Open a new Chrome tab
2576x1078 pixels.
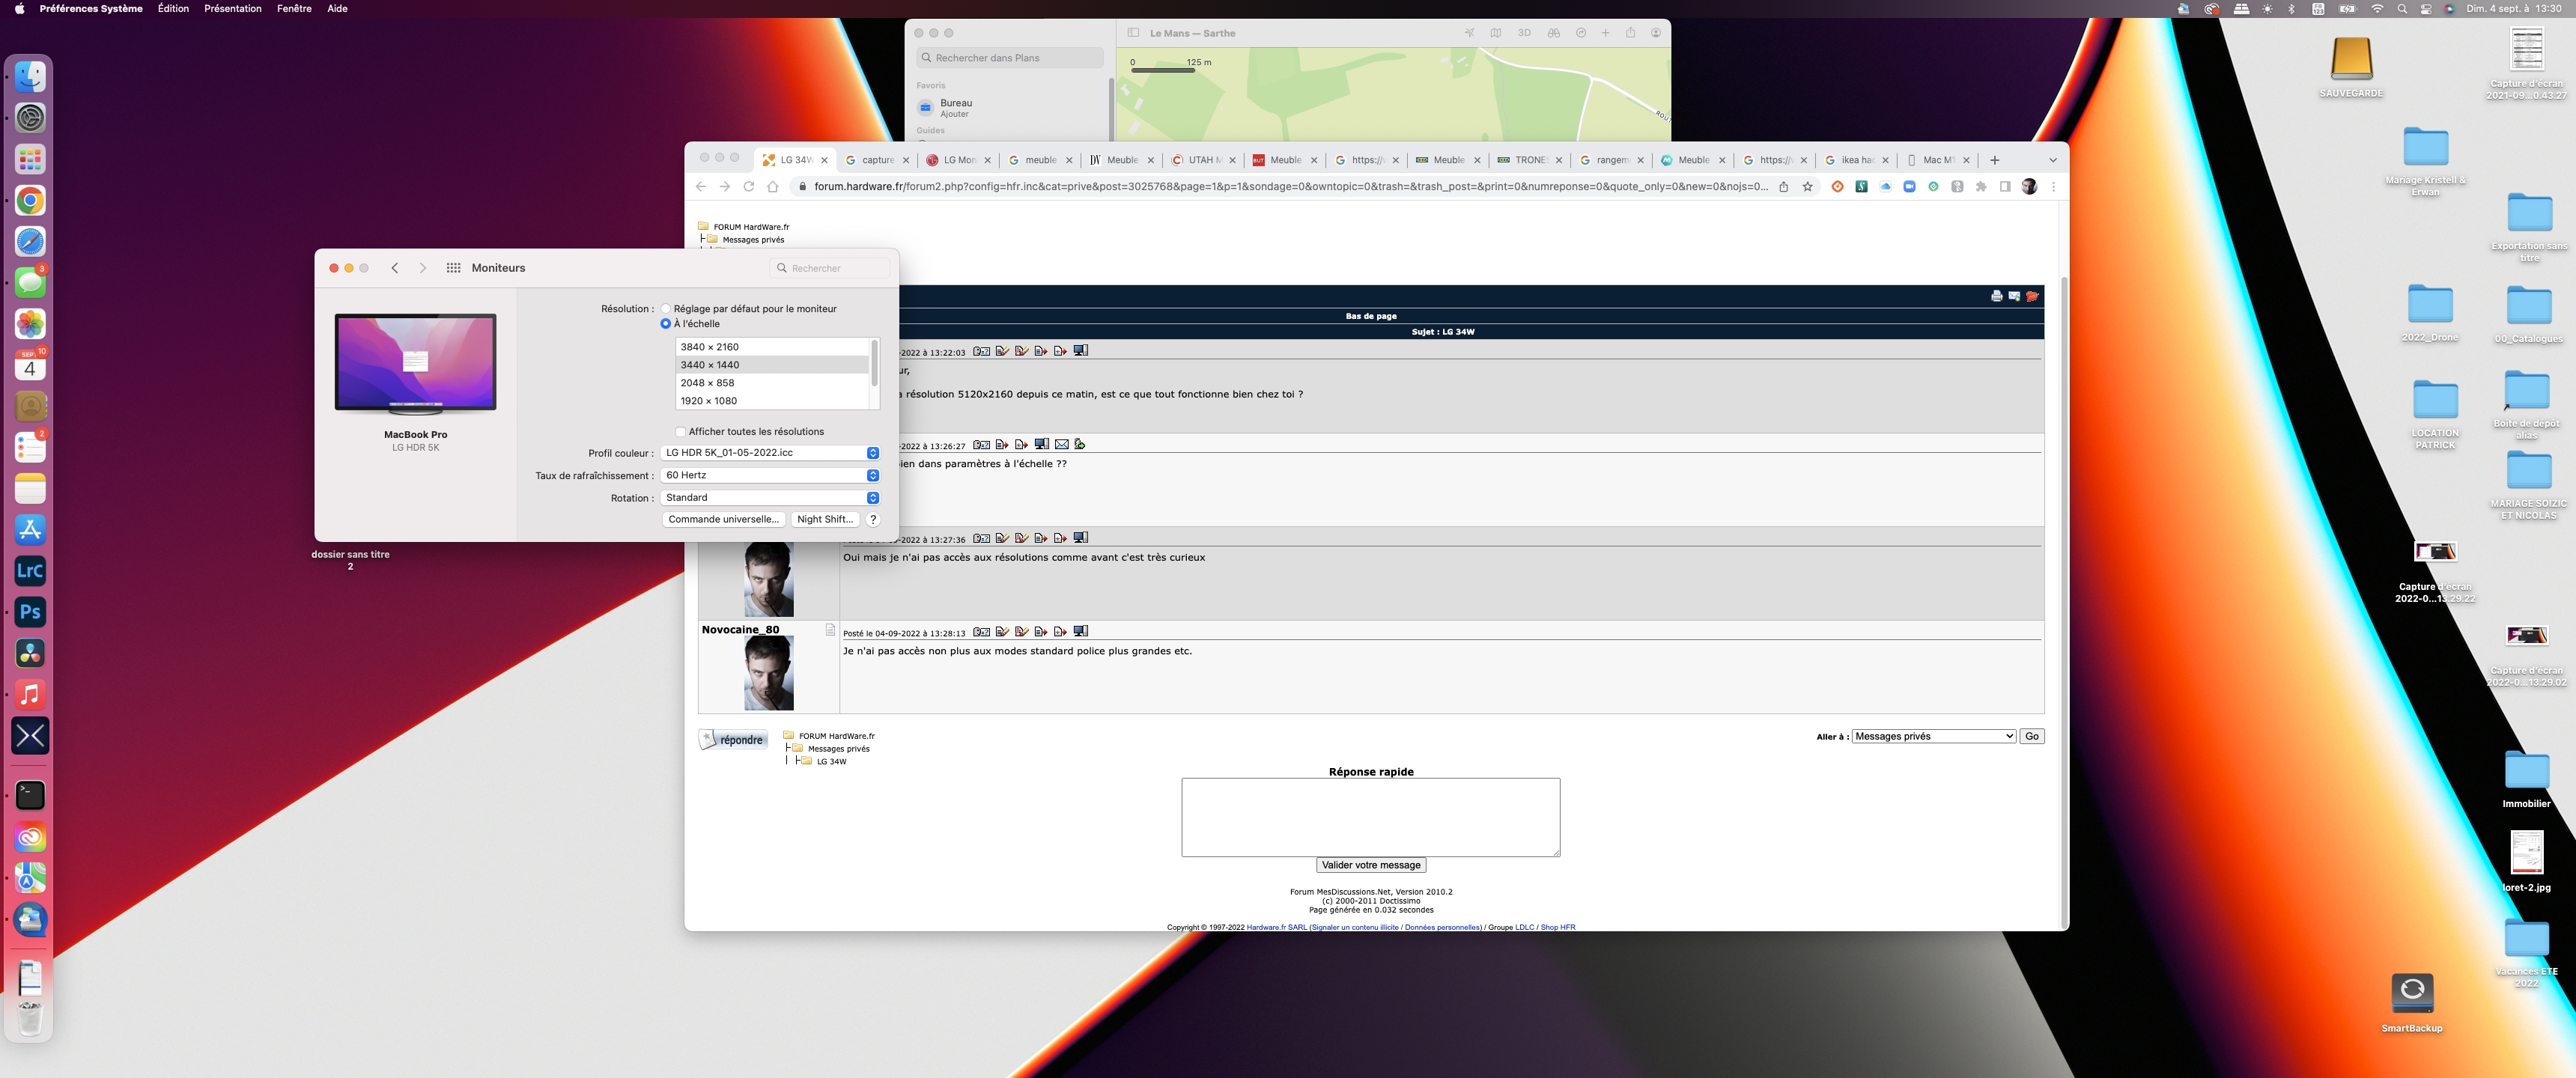1994,160
